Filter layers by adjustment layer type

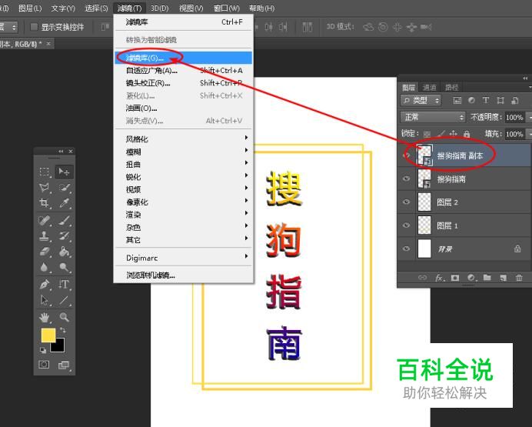tap(471, 101)
